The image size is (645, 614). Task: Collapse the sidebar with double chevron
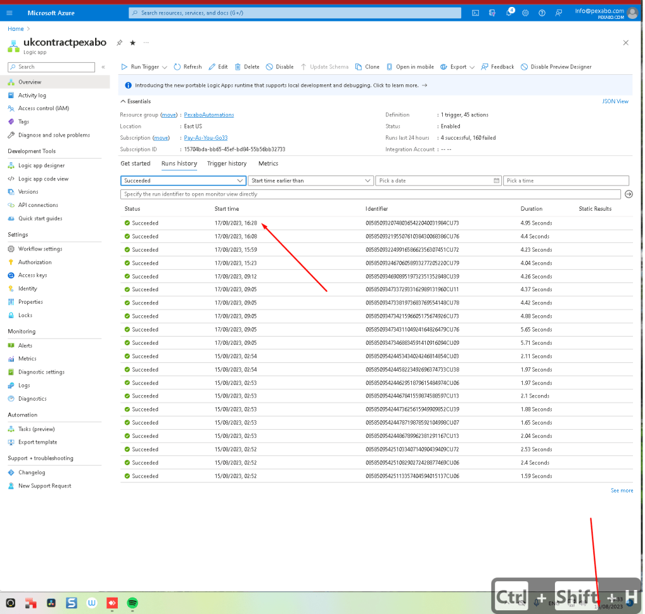pyautogui.click(x=103, y=67)
